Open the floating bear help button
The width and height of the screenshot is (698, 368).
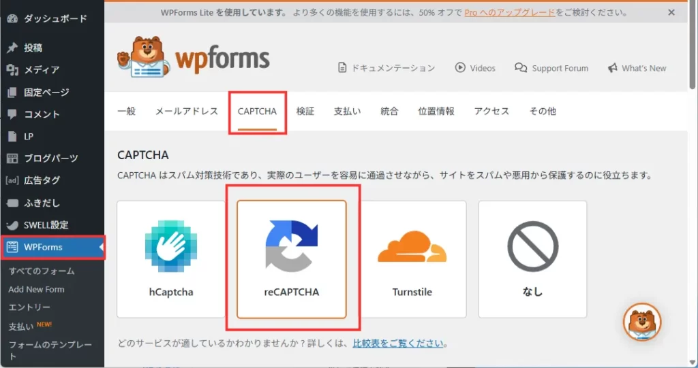(x=642, y=322)
